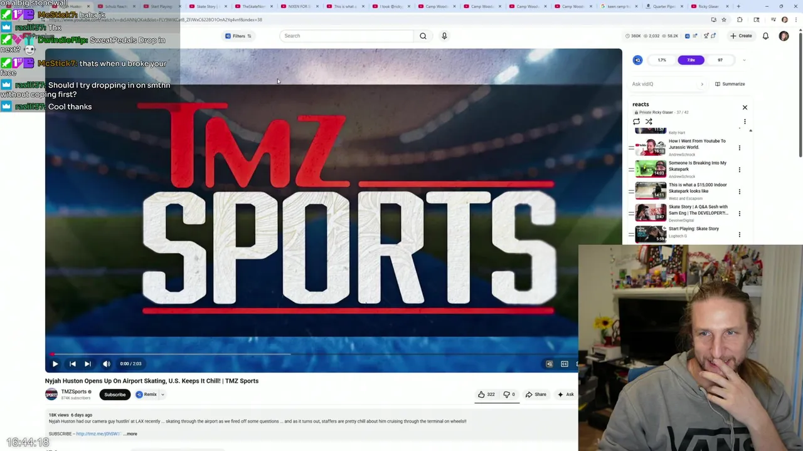Toggle shuffle playlist icon

[x=649, y=122]
